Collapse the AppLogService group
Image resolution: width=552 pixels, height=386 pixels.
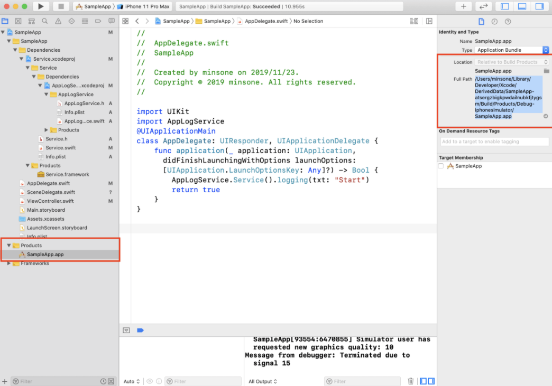46,94
